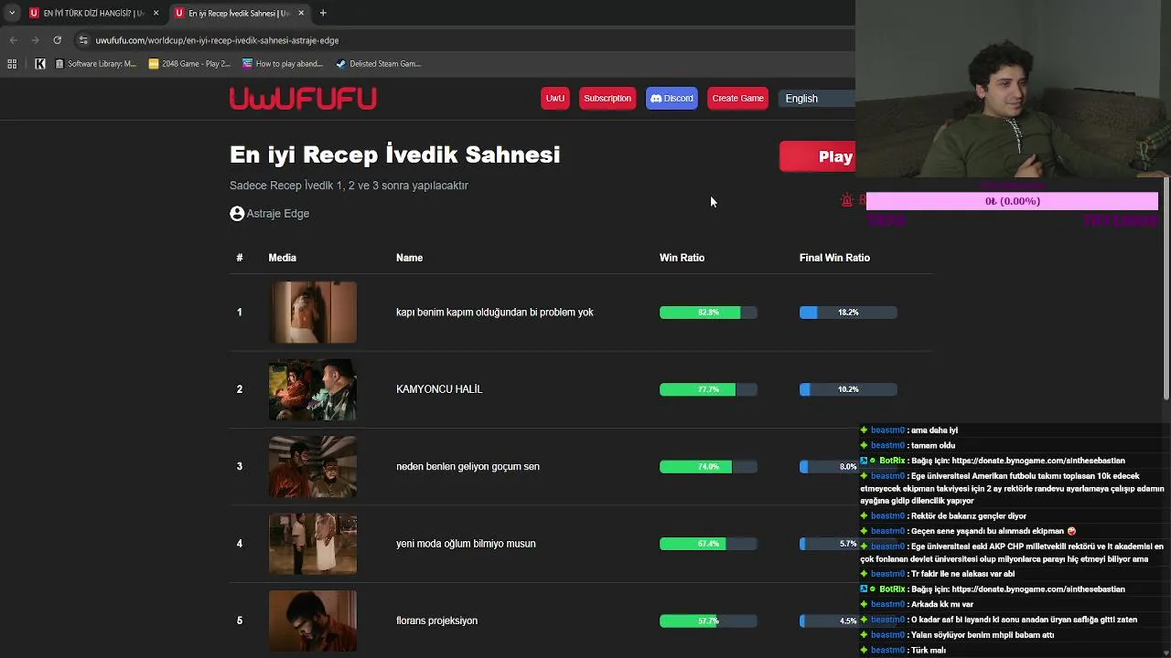The image size is (1171, 658).
Task: Open the Discord link button
Action: [671, 99]
